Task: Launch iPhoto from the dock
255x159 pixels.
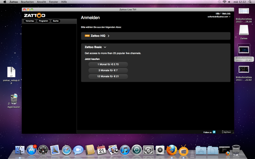Action: pyautogui.click(x=113, y=150)
